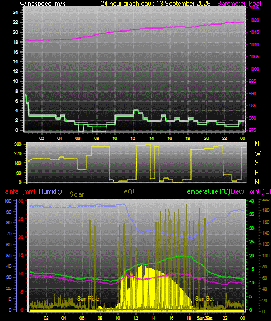Click the 06 hour label under bottom graph

pyautogui.click(x=82, y=318)
